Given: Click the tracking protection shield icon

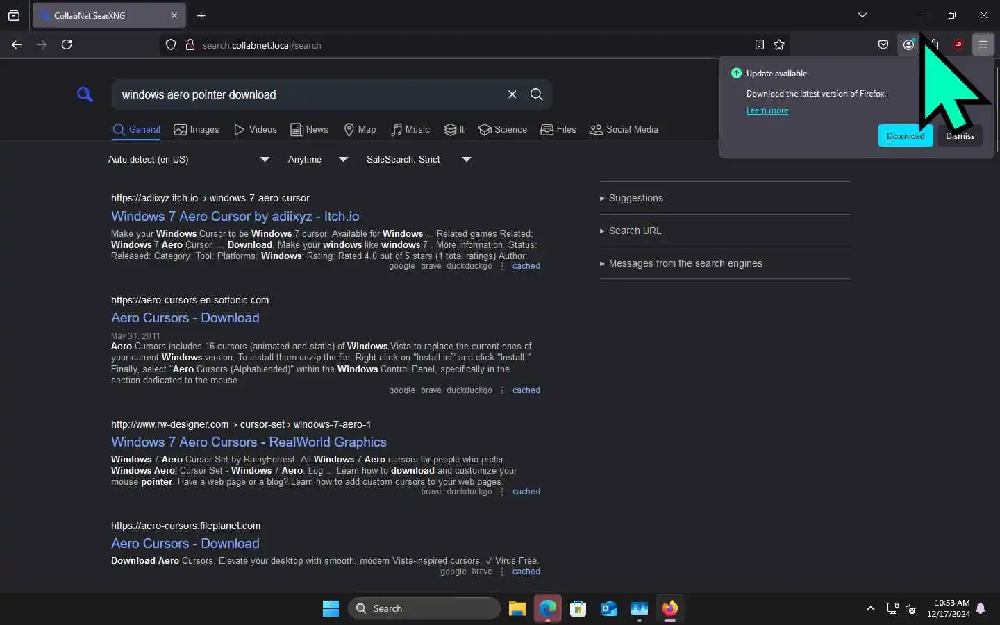Looking at the screenshot, I should 171,45.
